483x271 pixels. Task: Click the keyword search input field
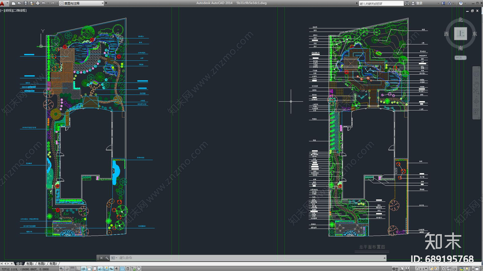[x=381, y=3]
